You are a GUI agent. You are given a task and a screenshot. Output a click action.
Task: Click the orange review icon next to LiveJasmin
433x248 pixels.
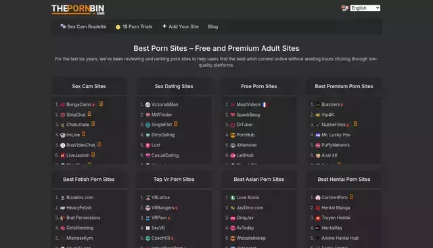[x=93, y=154]
